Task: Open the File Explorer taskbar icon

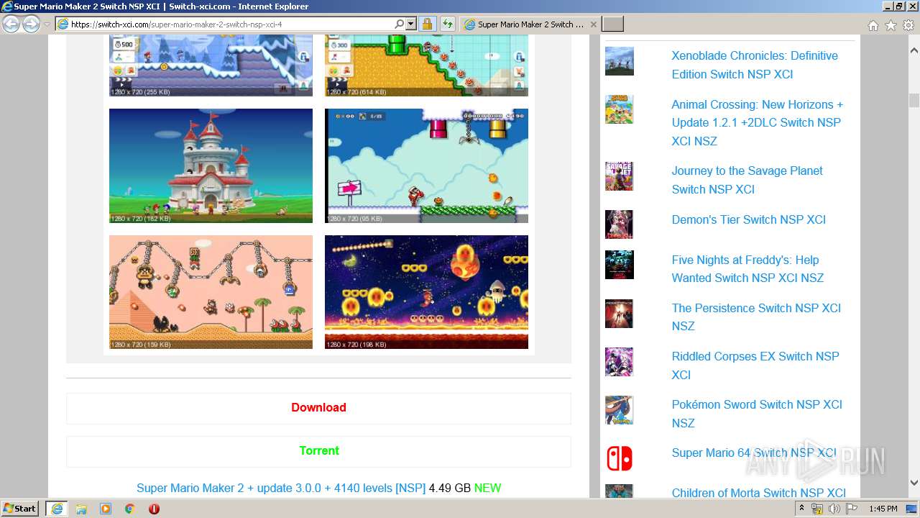Action: pos(81,509)
